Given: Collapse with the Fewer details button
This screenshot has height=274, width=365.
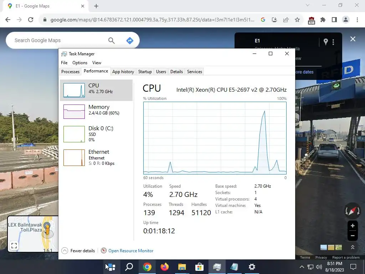Looking at the screenshot, I should pos(78,251).
